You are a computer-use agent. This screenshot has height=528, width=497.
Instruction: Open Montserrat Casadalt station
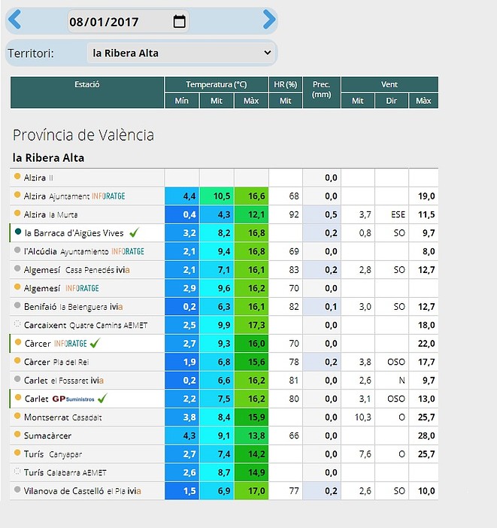pyautogui.click(x=62, y=417)
